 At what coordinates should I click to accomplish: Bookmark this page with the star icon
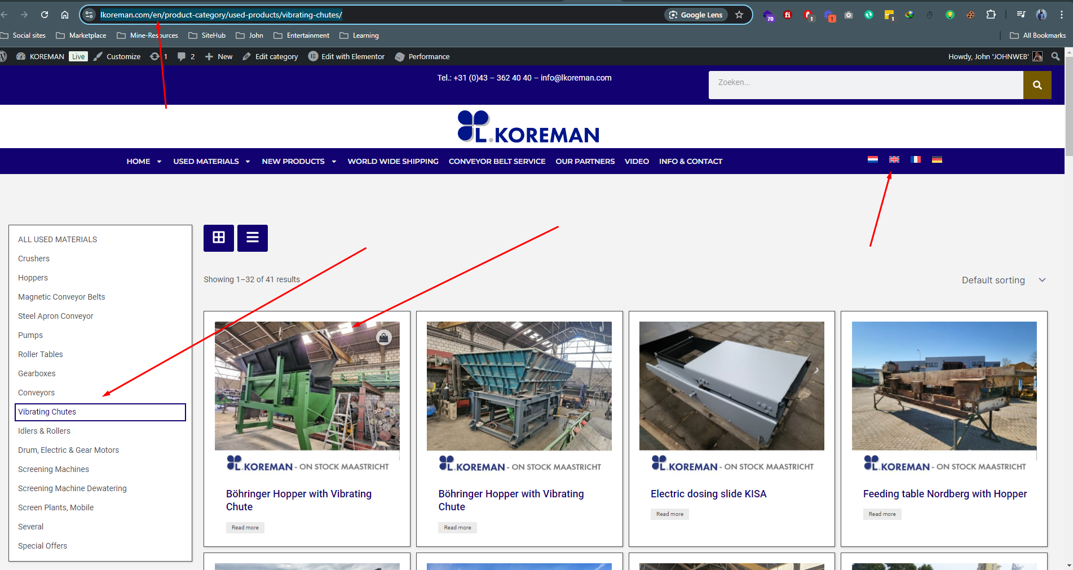pos(739,15)
